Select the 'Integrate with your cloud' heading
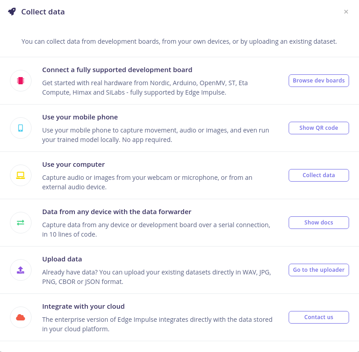Viewport: 359px width, 352px height. (x=83, y=306)
